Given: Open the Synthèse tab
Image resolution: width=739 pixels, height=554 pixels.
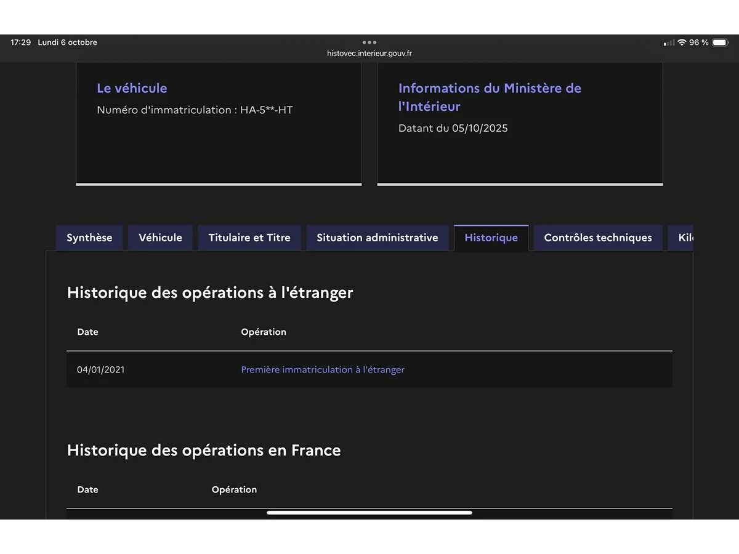Looking at the screenshot, I should pos(89,238).
